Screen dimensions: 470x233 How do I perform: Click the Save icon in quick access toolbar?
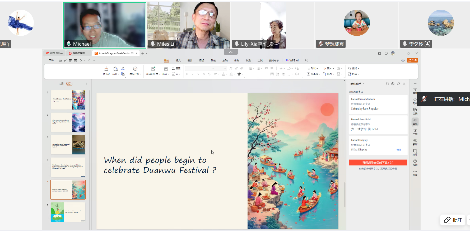(60, 60)
